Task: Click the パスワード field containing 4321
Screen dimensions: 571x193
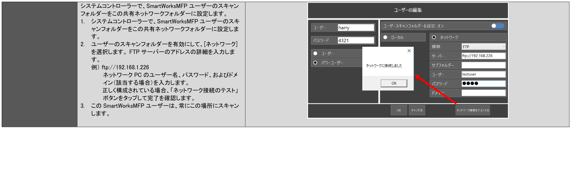Action: point(356,40)
